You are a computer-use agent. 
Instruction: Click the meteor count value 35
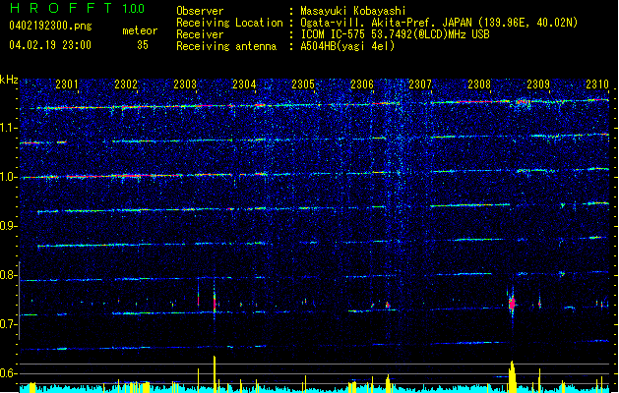click(143, 45)
